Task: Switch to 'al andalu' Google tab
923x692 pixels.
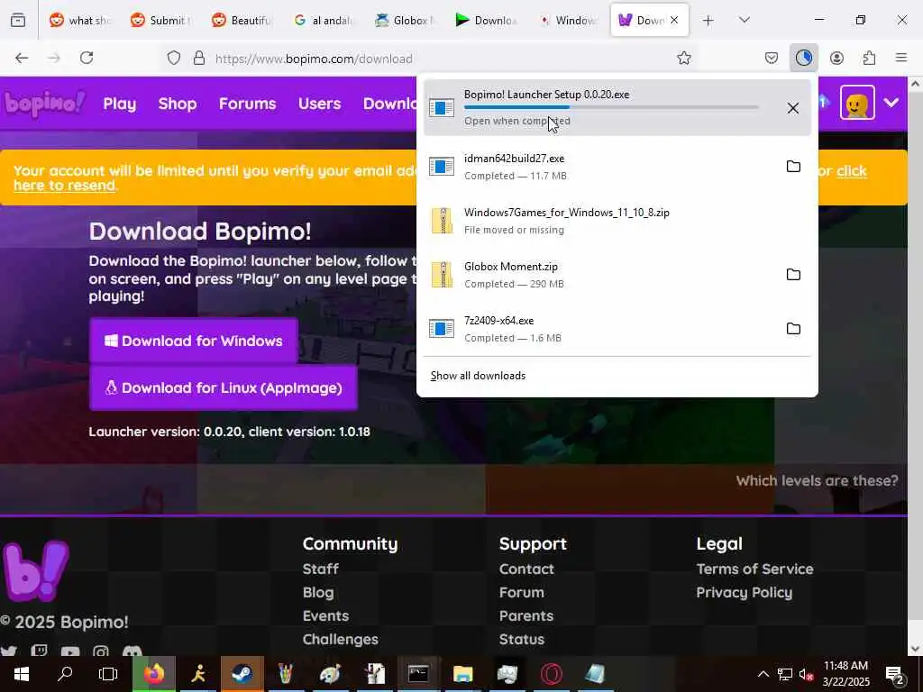Action: [x=324, y=21]
